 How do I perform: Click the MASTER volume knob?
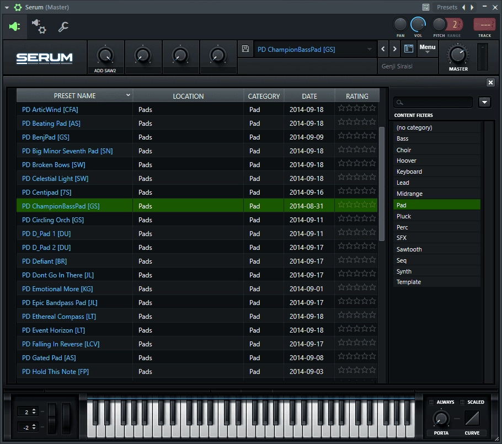pos(458,55)
